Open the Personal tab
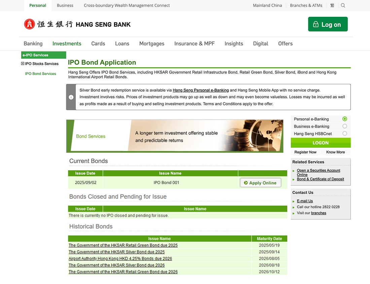Viewport: 370px width, 284px height. (38, 5)
